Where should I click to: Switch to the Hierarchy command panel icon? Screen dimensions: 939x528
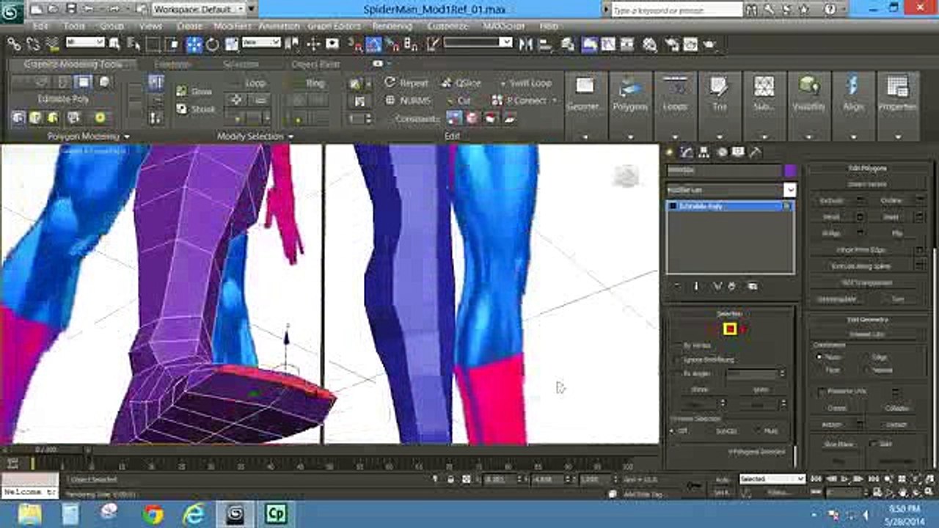click(705, 153)
